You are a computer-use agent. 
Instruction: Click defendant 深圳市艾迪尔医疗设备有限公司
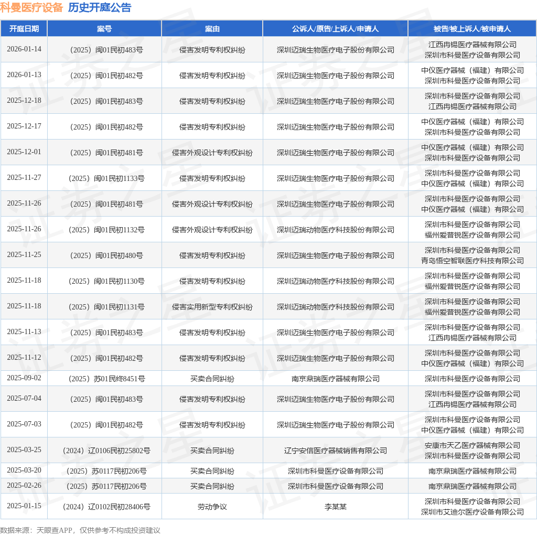[x=472, y=512]
